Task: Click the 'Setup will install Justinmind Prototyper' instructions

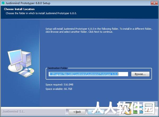Action: pos(99,30)
